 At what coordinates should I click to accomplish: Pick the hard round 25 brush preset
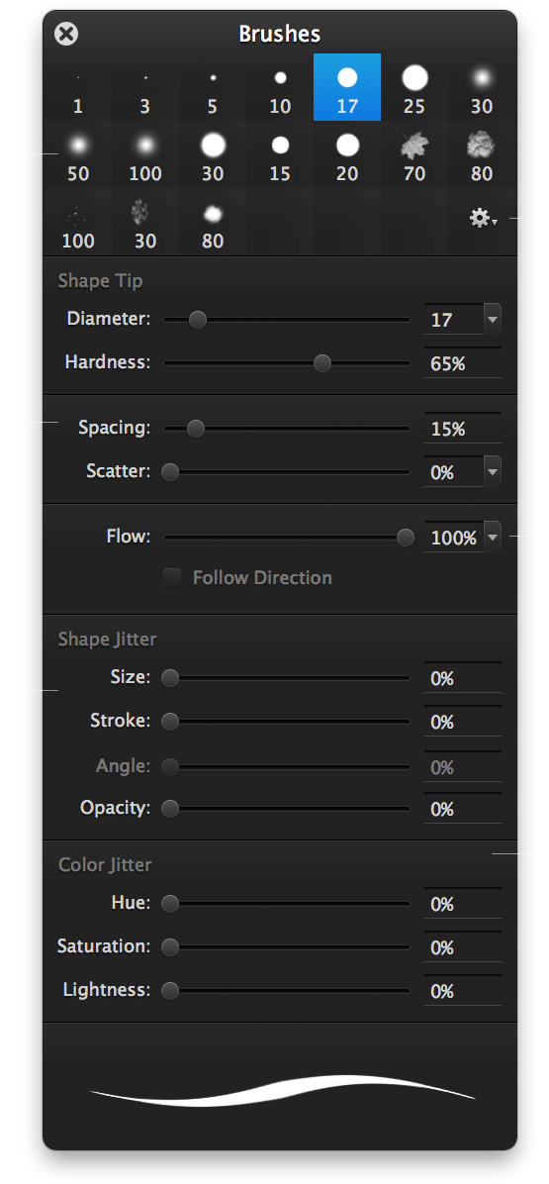coord(414,87)
